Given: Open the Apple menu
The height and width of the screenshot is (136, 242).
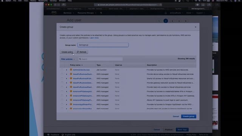Looking at the screenshot, I should point(2,1).
